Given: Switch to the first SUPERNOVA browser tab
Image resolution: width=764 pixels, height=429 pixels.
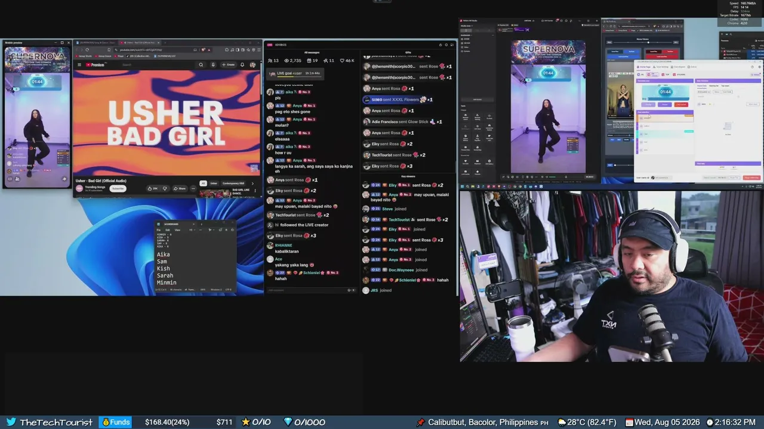Looking at the screenshot, I should coord(95,42).
